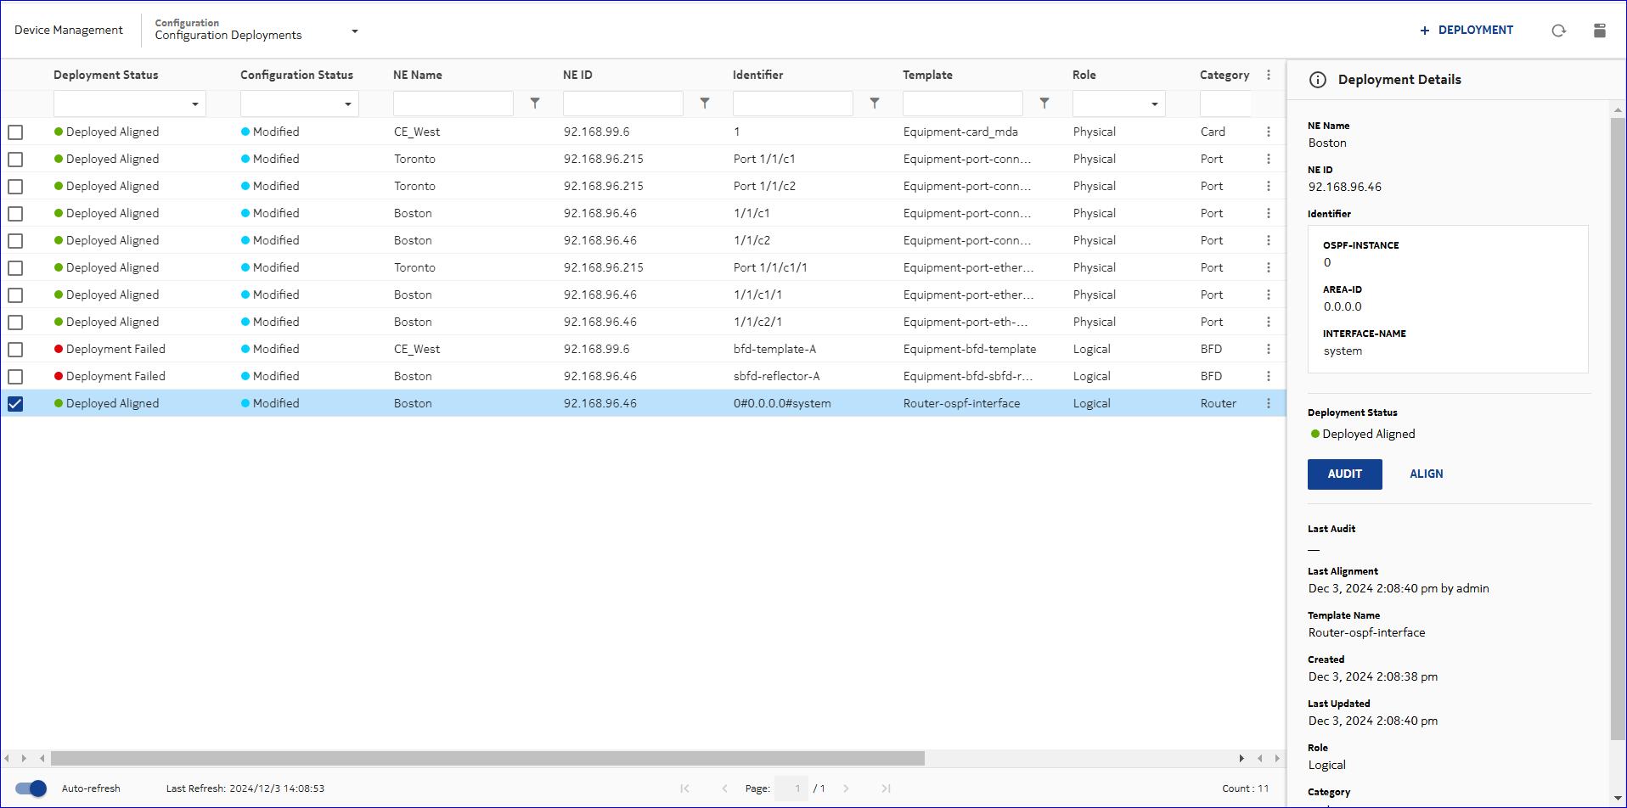Click the NE Name column filter icon
Image resolution: width=1627 pixels, height=808 pixels.
click(x=535, y=103)
